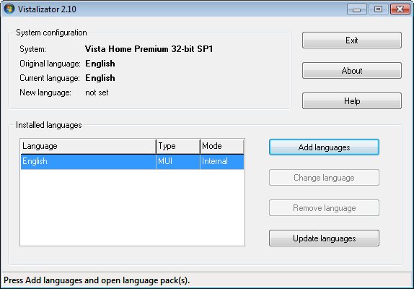Click the Vistalizator app icon in title bar
Image resolution: width=414 pixels, height=289 pixels.
9,9
